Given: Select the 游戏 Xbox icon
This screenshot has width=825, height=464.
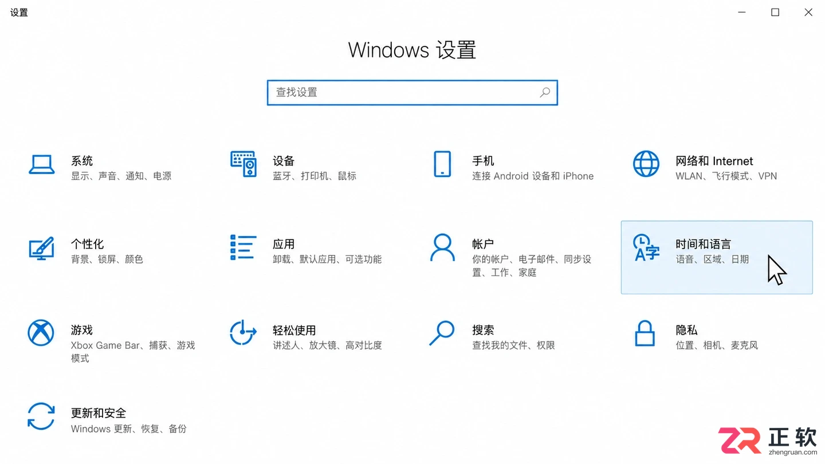Looking at the screenshot, I should (x=41, y=333).
